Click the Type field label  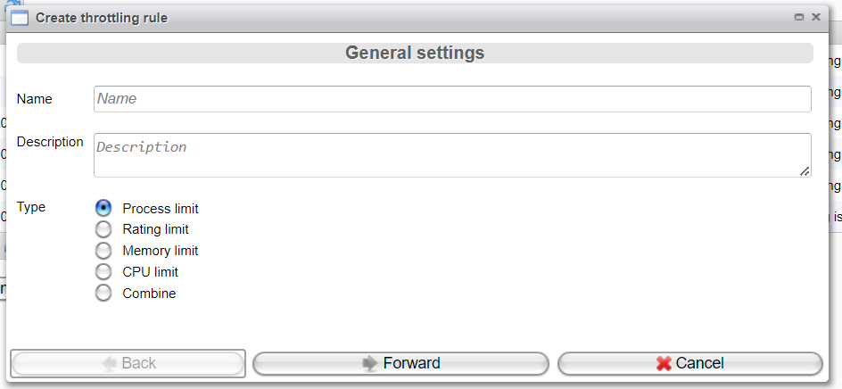[x=31, y=207]
